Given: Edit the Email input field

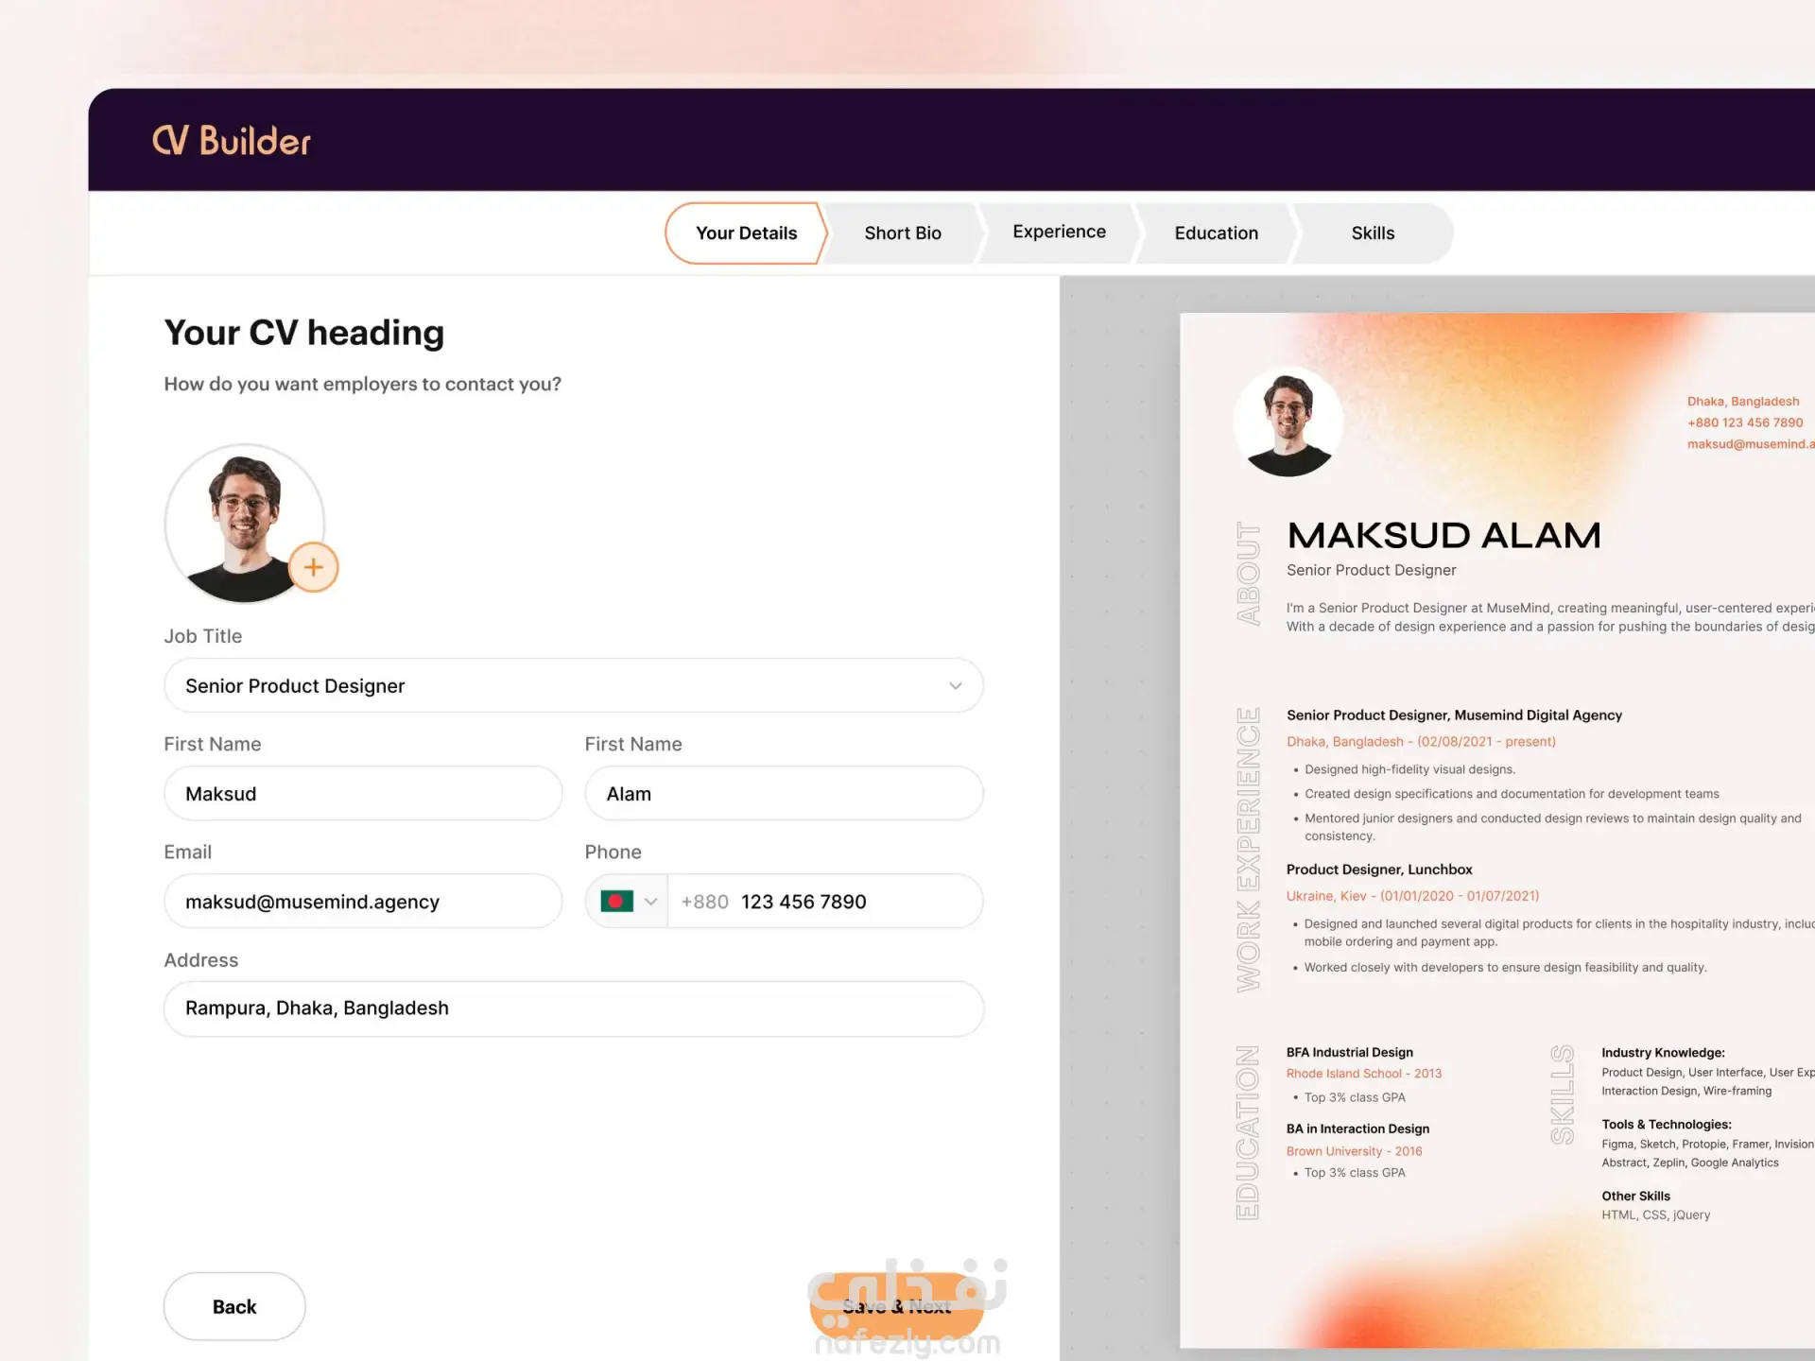Looking at the screenshot, I should point(363,902).
